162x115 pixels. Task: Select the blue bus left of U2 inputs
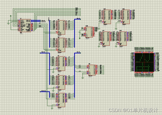(x=50, y=34)
